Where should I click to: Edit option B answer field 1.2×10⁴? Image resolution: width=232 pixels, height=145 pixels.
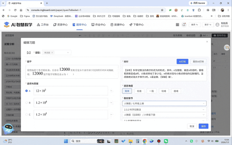(x=71, y=103)
